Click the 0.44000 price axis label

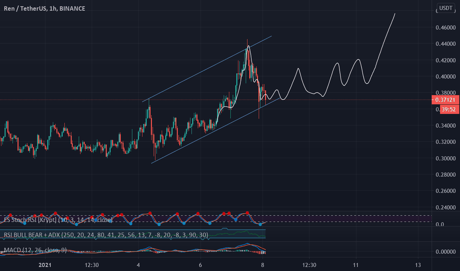pos(446,44)
